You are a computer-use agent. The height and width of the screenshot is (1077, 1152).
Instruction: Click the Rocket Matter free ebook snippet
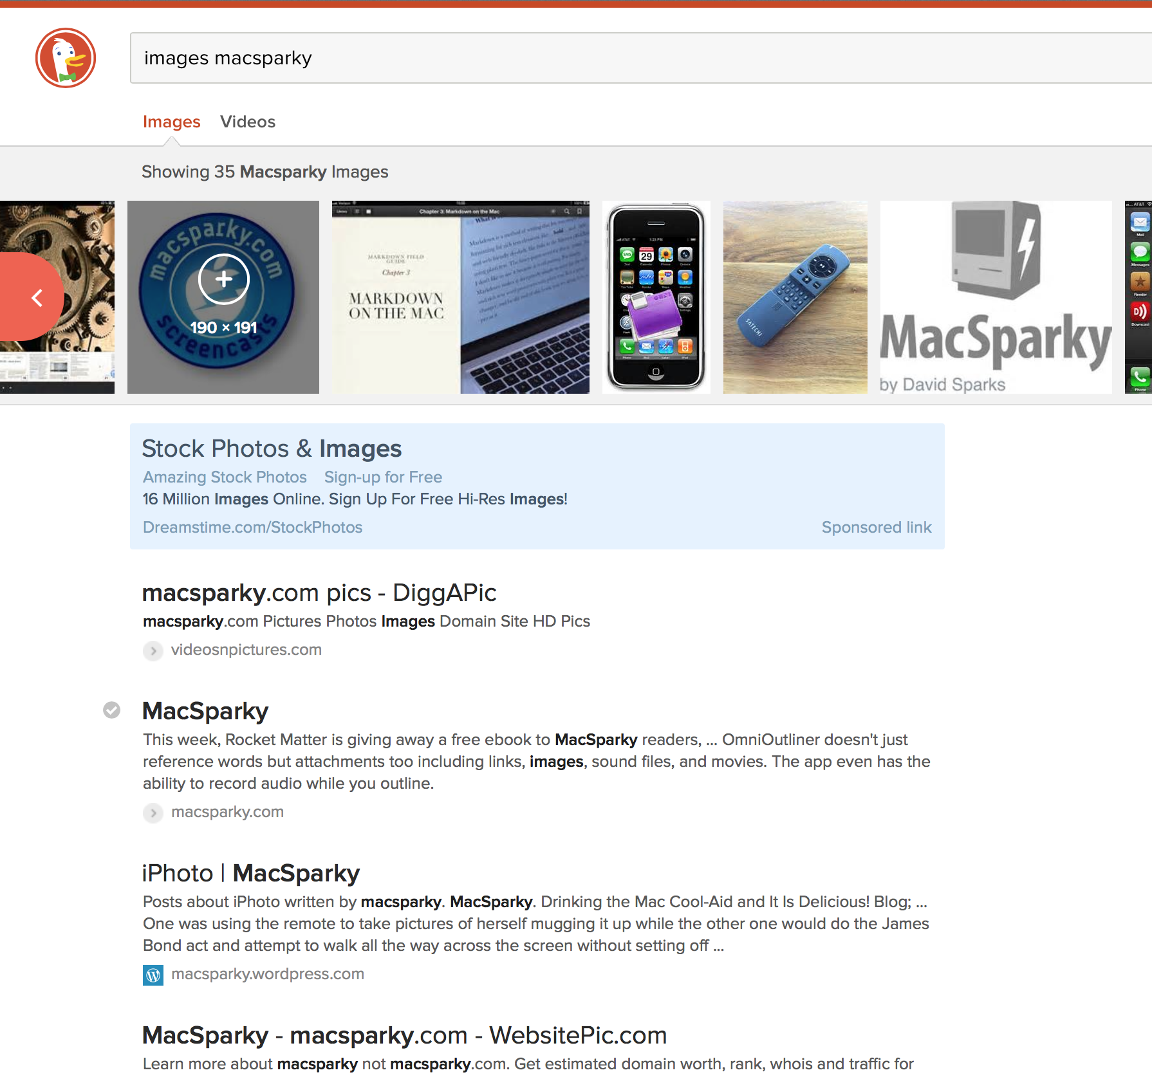click(x=537, y=762)
